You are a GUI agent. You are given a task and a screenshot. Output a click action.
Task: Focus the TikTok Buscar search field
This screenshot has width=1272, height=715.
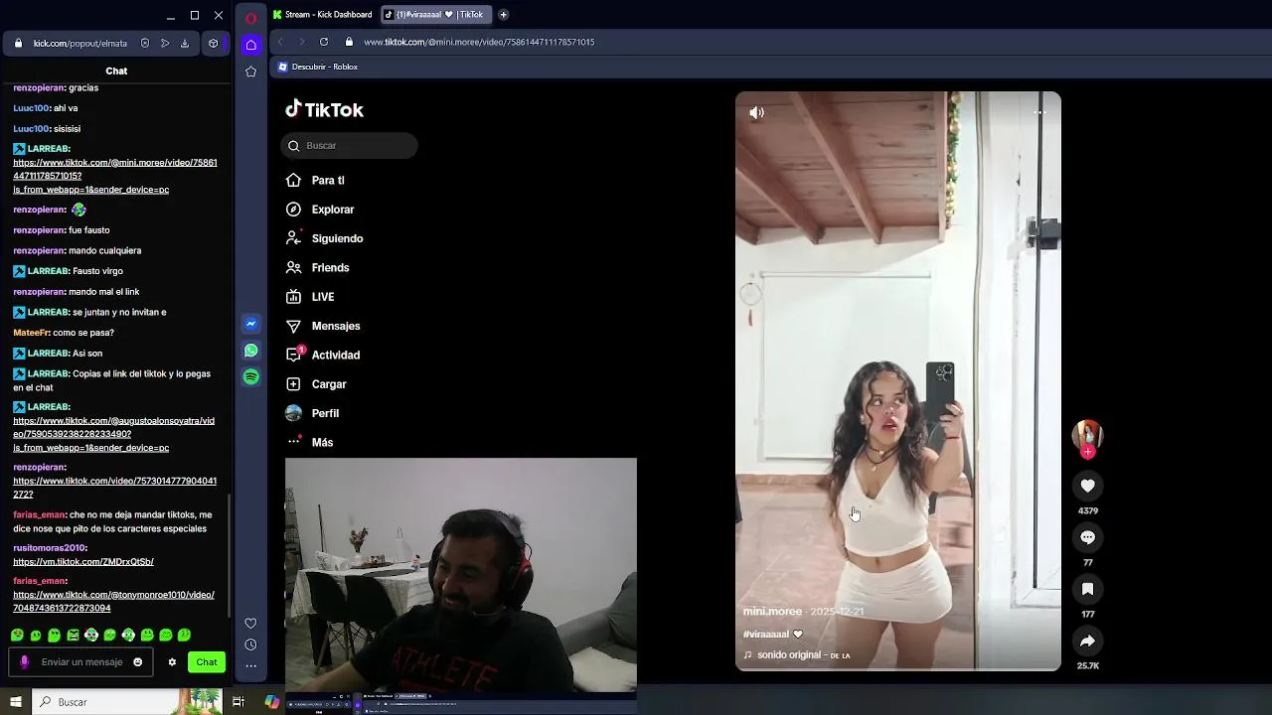point(349,146)
